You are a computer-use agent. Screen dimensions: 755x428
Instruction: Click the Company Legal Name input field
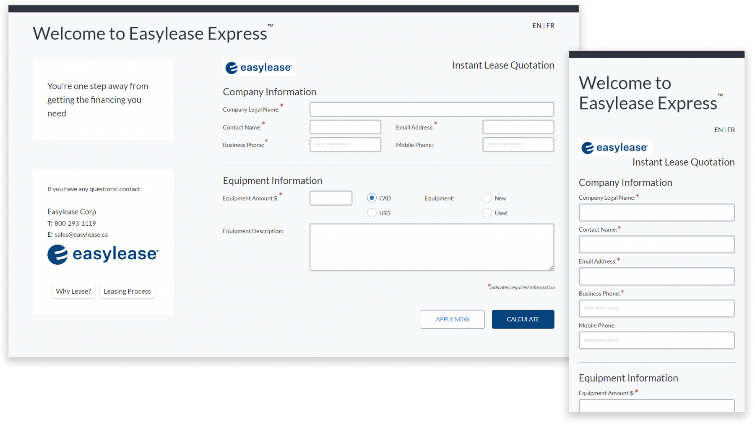point(432,109)
